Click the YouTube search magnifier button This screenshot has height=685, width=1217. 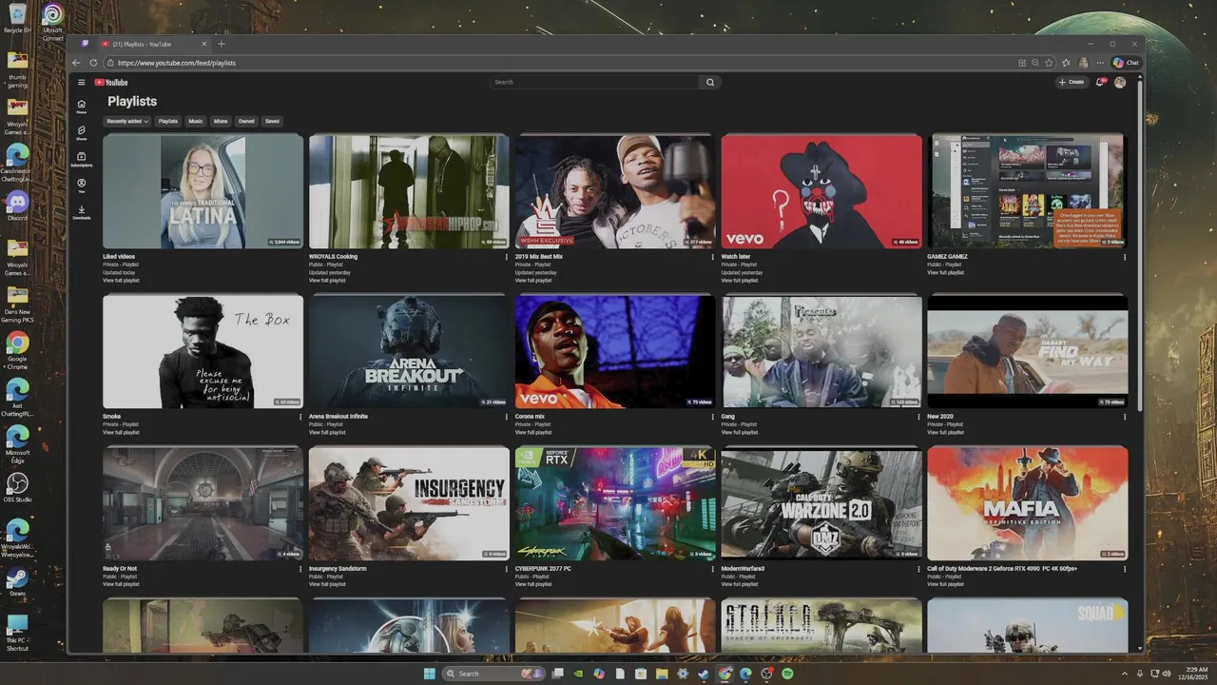coord(709,83)
